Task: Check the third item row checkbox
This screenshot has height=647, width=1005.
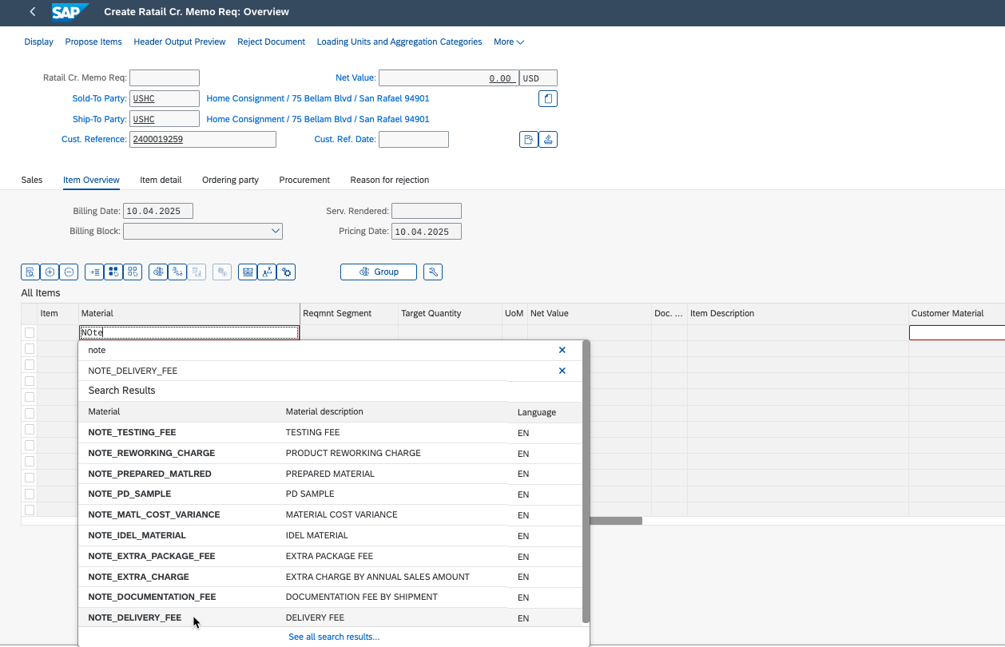Action: pyautogui.click(x=30, y=365)
